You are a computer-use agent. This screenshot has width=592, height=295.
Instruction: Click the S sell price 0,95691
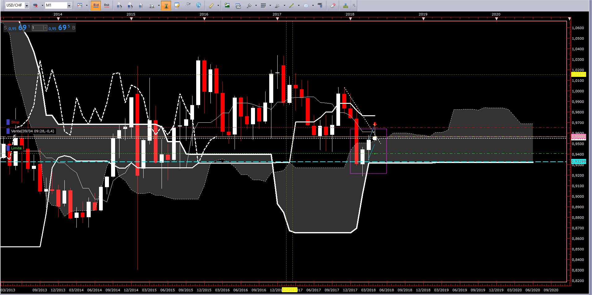click(x=17, y=28)
